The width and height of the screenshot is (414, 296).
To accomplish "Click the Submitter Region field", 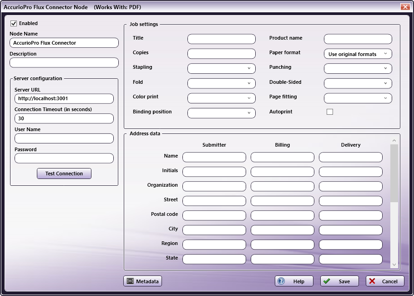I will pos(214,245).
